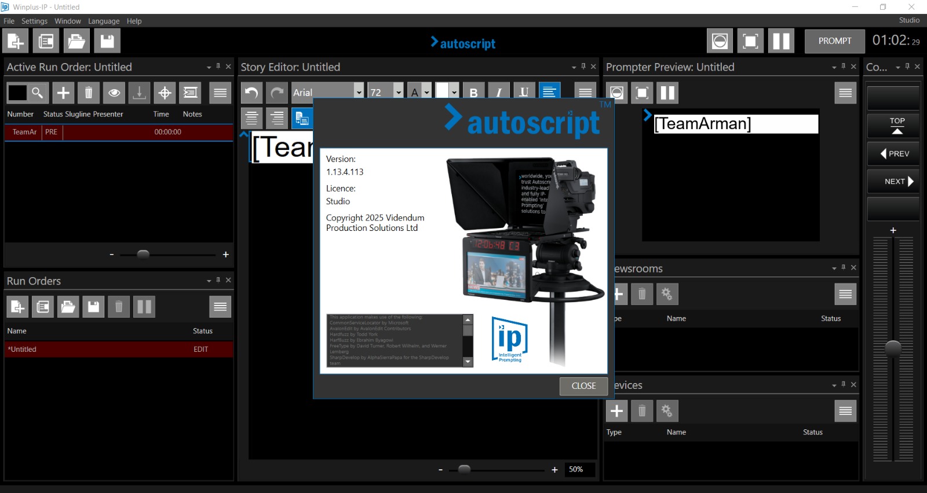The width and height of the screenshot is (927, 493).
Task: Toggle invert display icon in top bar
Action: pos(720,41)
